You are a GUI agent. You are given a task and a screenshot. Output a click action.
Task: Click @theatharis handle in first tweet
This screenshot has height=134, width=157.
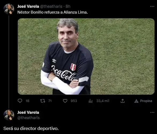coord(51,6)
